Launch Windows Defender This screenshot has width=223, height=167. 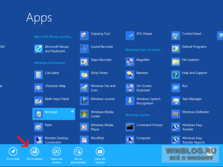pos(190,114)
